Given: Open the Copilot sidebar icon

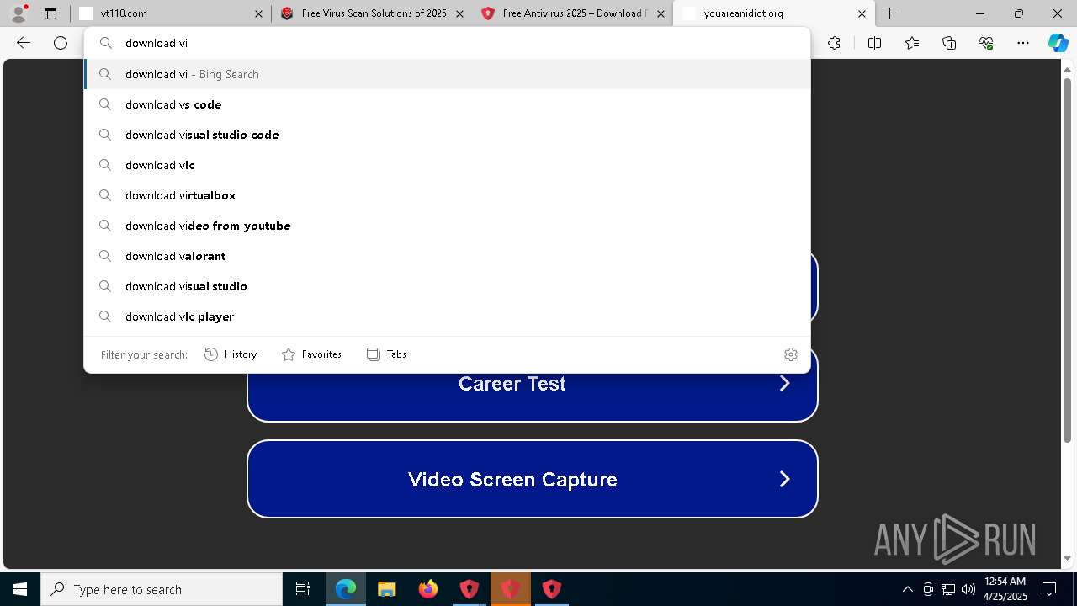Looking at the screenshot, I should (1058, 43).
